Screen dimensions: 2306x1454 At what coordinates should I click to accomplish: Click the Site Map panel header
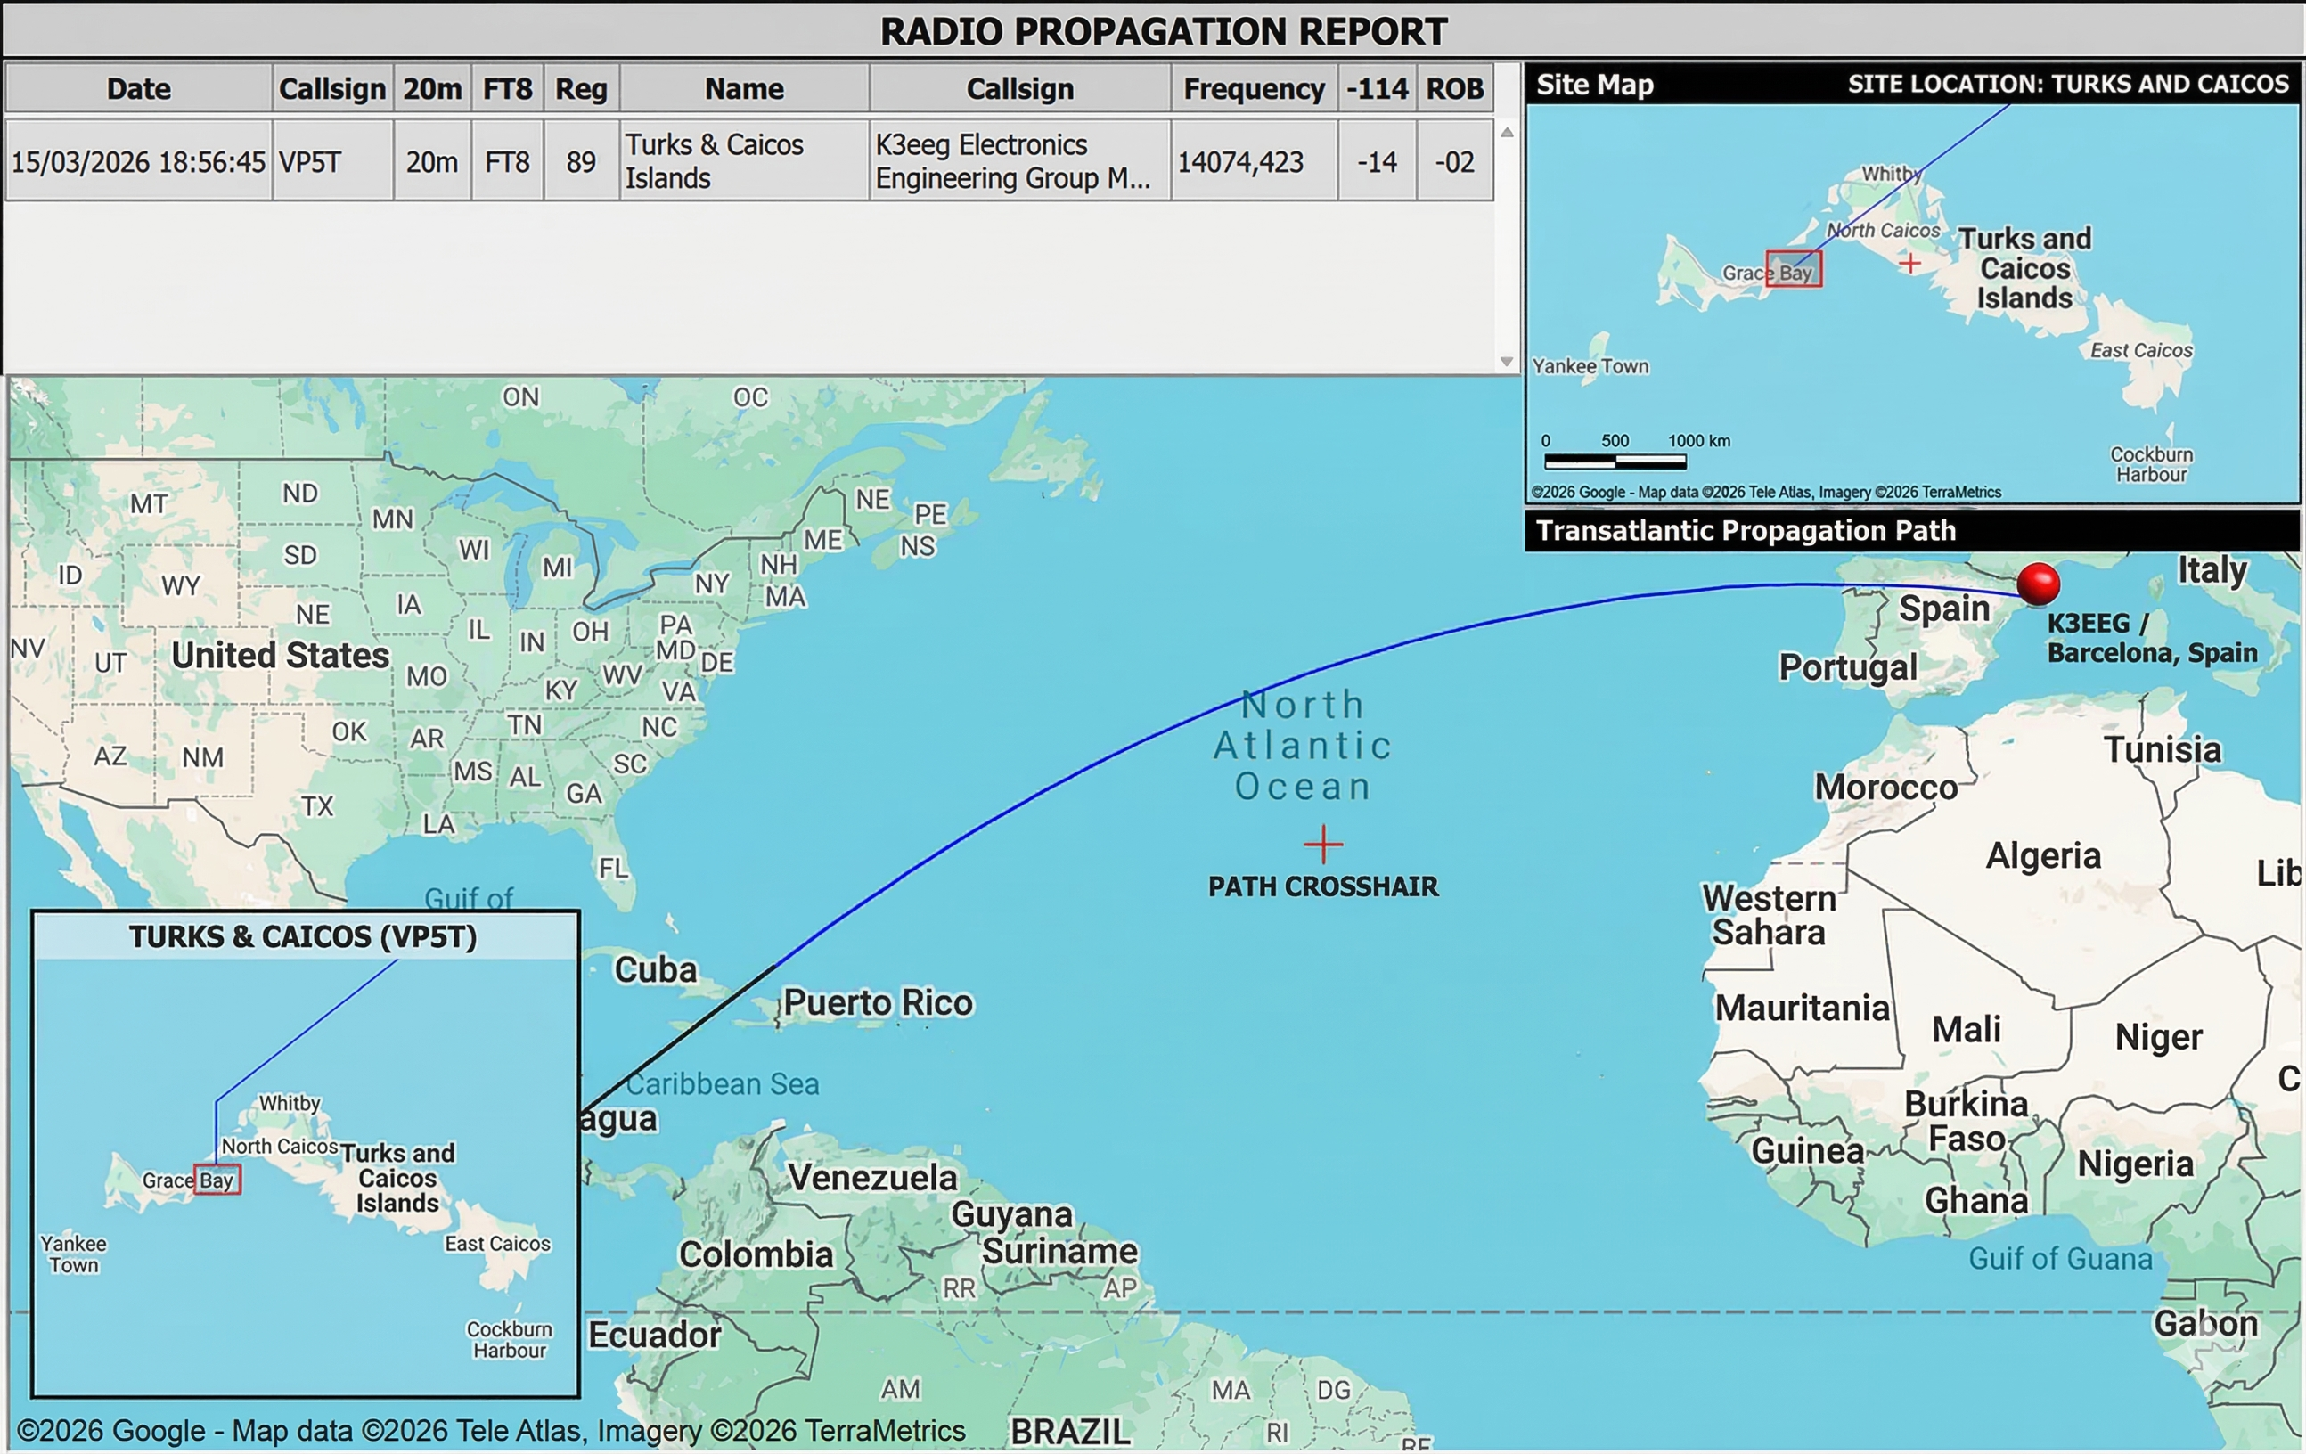click(x=1594, y=85)
